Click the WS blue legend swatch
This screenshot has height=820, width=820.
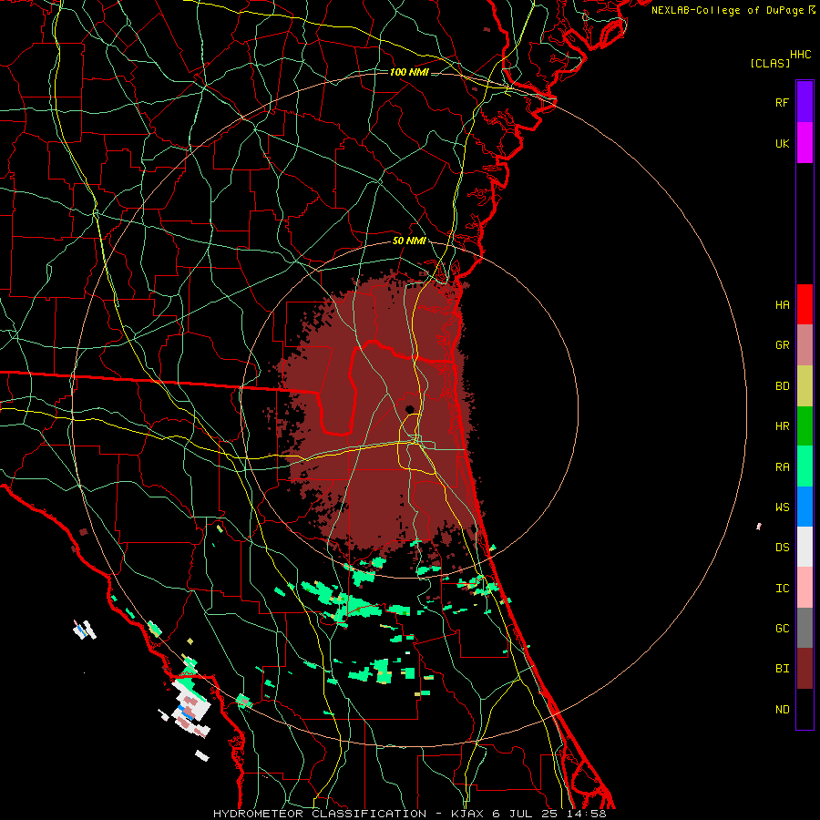805,507
